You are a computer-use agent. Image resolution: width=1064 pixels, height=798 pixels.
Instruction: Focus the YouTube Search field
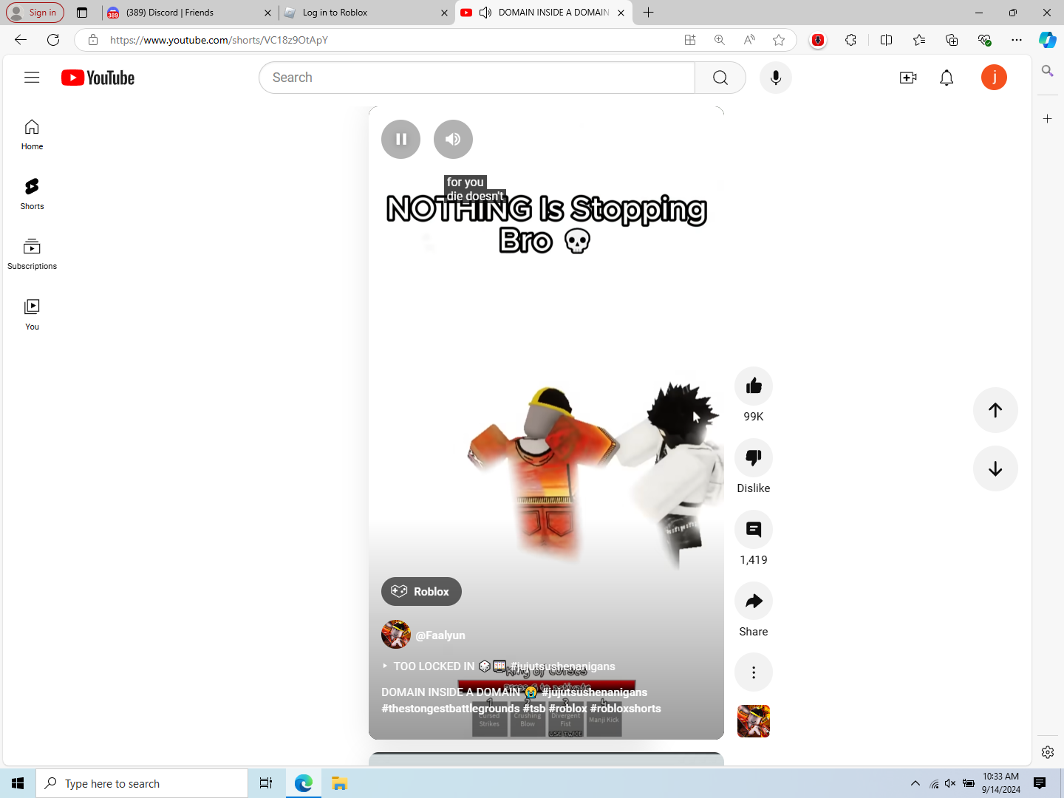click(477, 78)
